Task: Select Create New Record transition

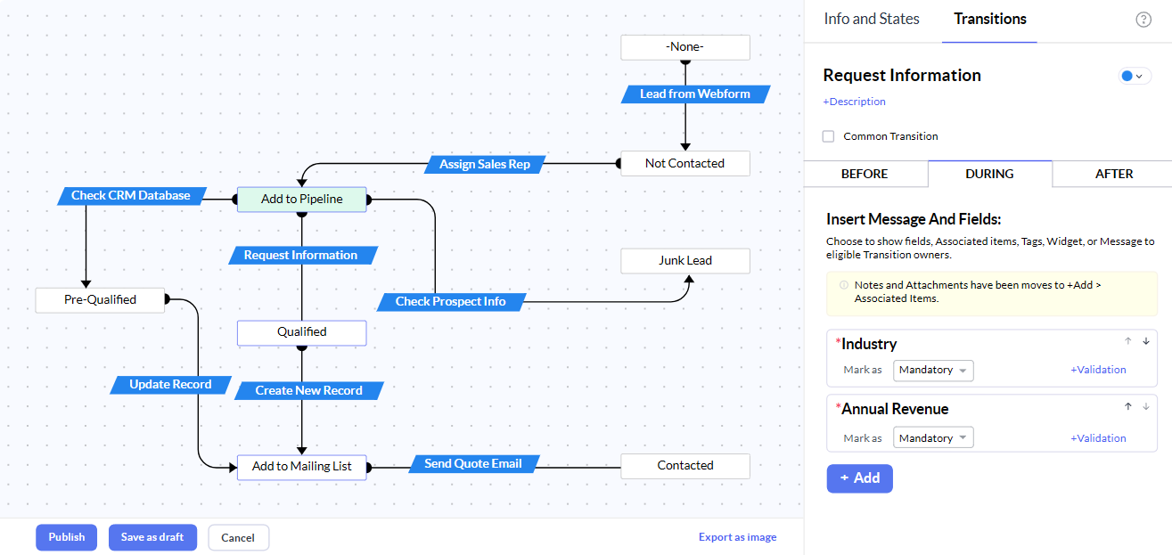Action: (x=309, y=391)
